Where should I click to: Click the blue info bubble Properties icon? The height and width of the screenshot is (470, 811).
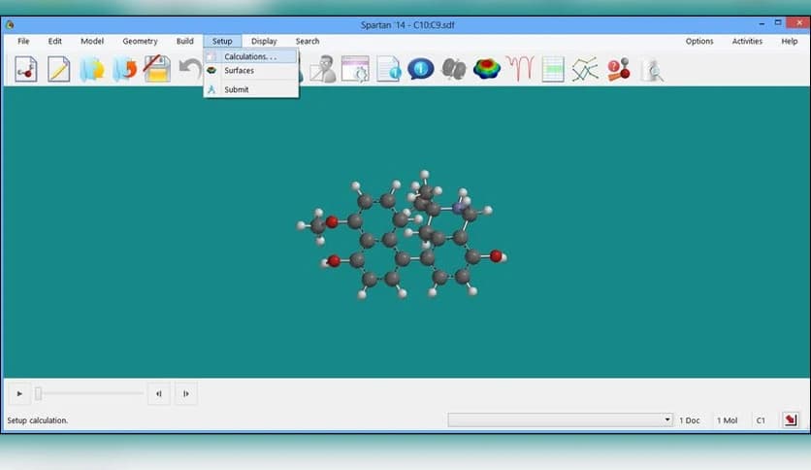[x=420, y=68]
